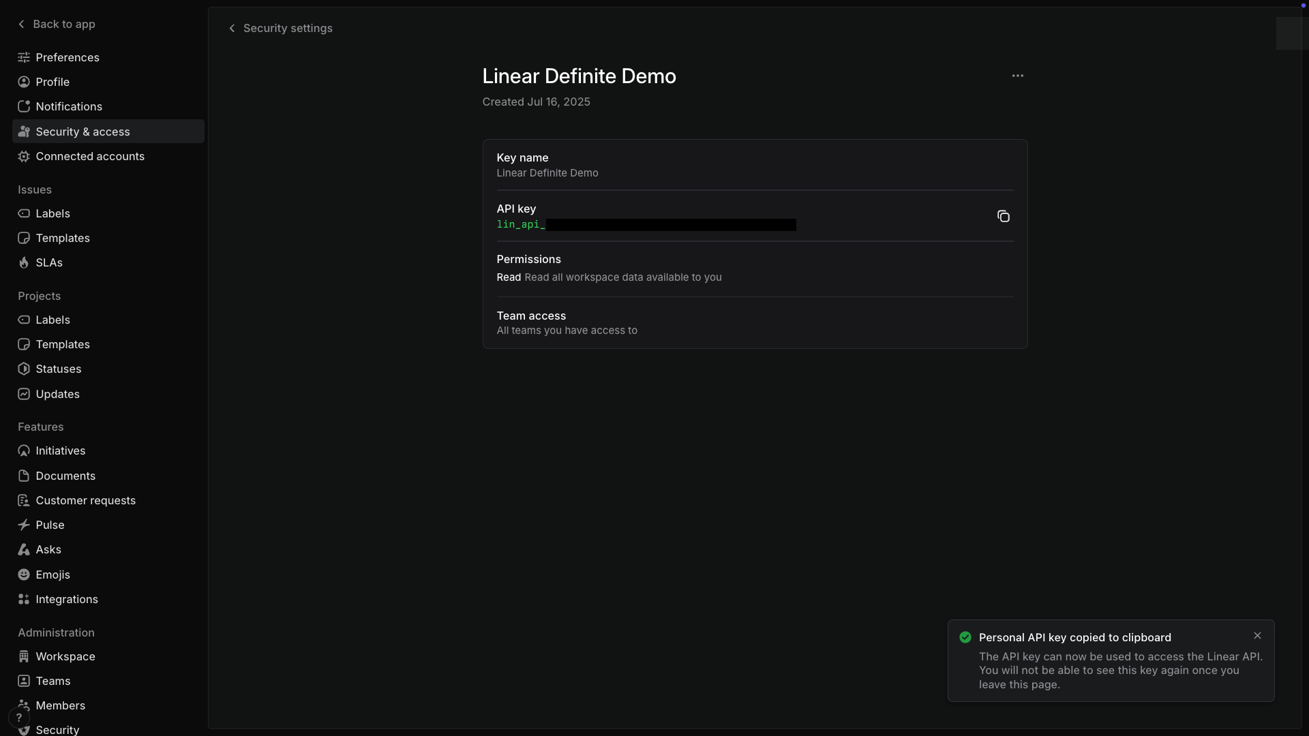Open Customer requests page
This screenshot has width=1309, height=736.
pyautogui.click(x=85, y=500)
